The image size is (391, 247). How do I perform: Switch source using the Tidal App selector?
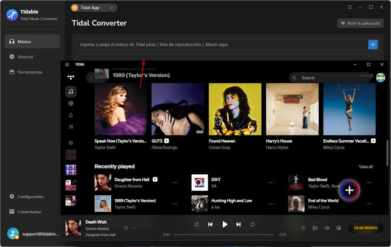tap(94, 8)
